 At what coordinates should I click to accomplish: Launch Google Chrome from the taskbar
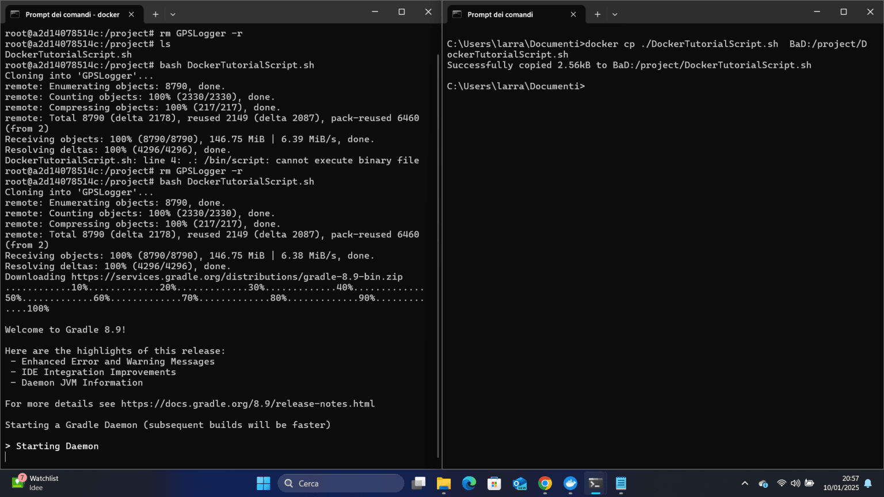pos(545,483)
